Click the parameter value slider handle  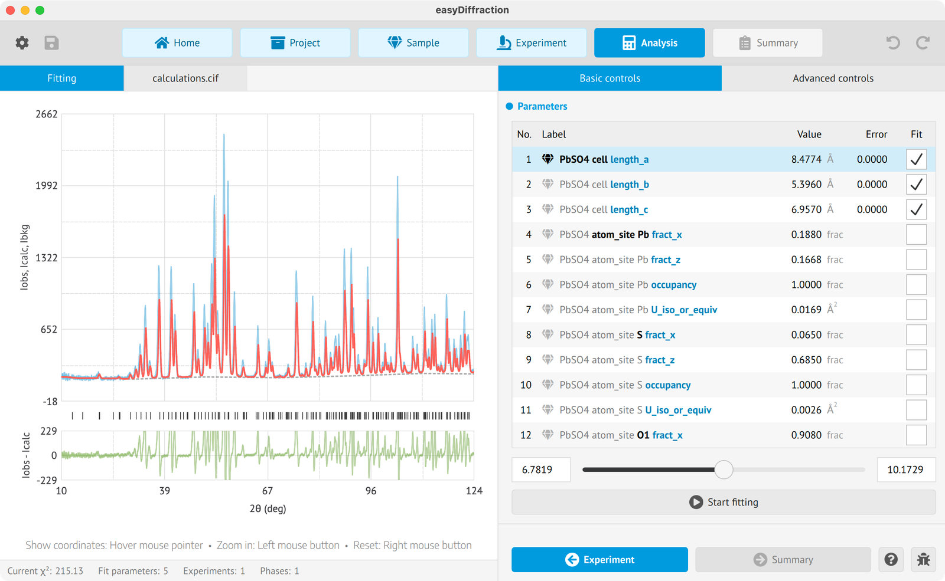click(724, 470)
